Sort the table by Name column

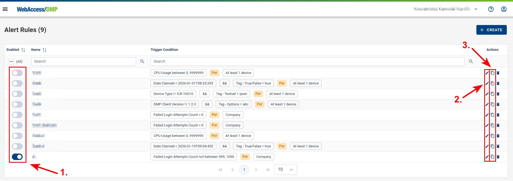(x=44, y=50)
